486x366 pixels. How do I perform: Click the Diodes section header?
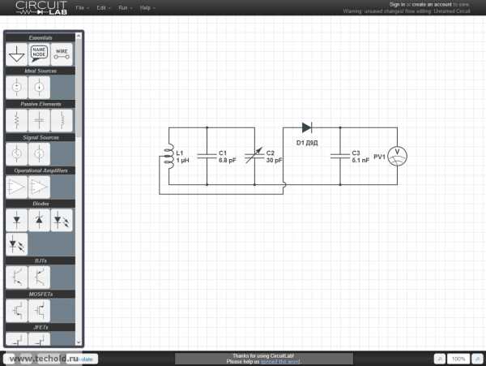tap(40, 204)
